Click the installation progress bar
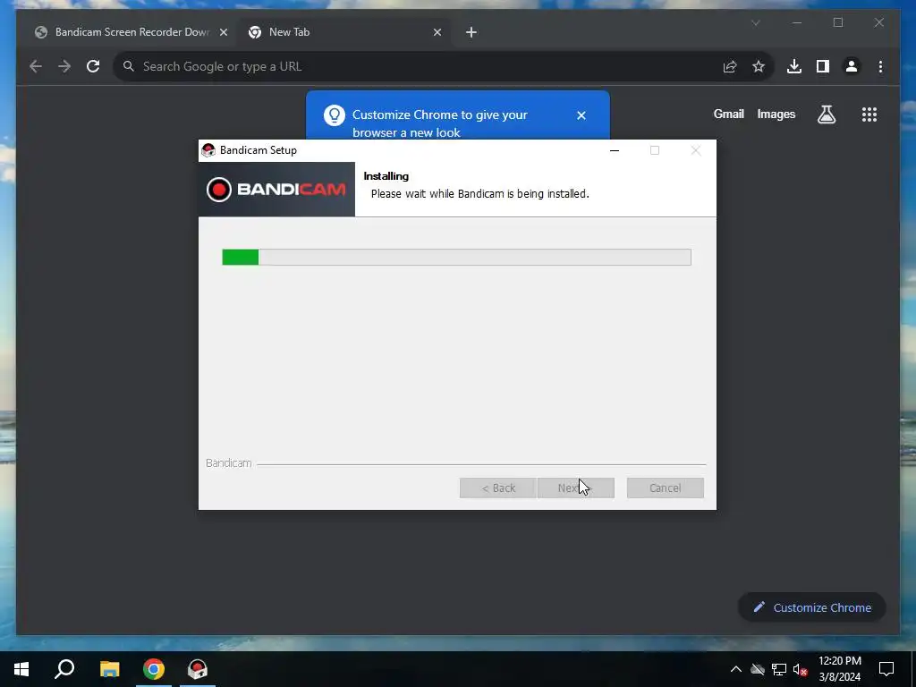Image resolution: width=916 pixels, height=687 pixels. click(456, 257)
